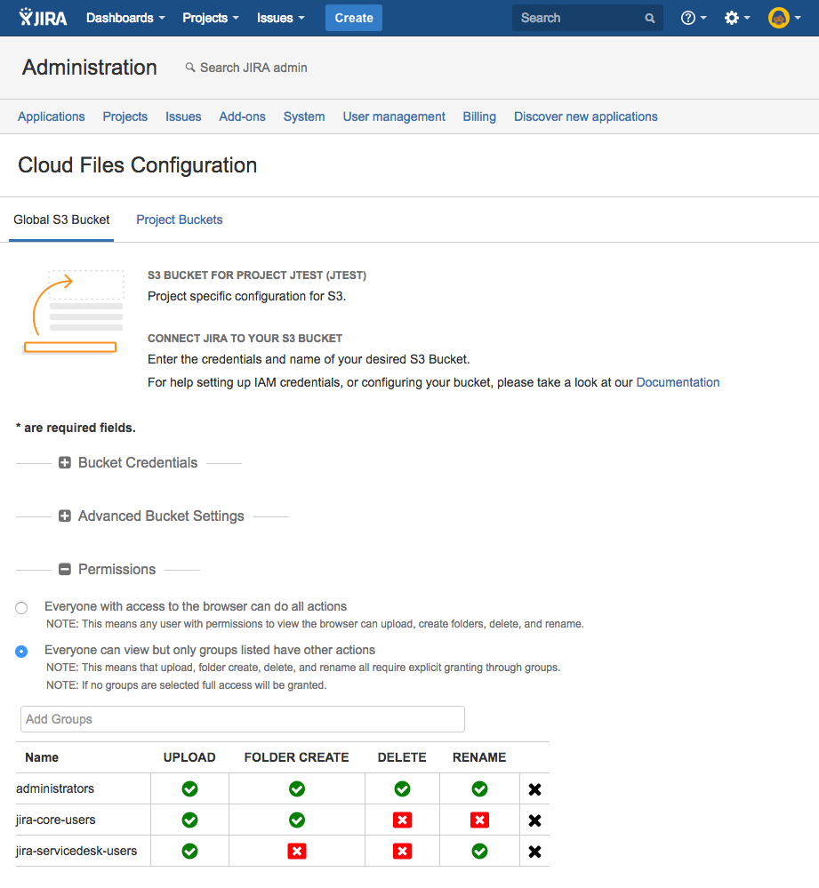Enable RENAME permission for jira-core-users

(479, 820)
